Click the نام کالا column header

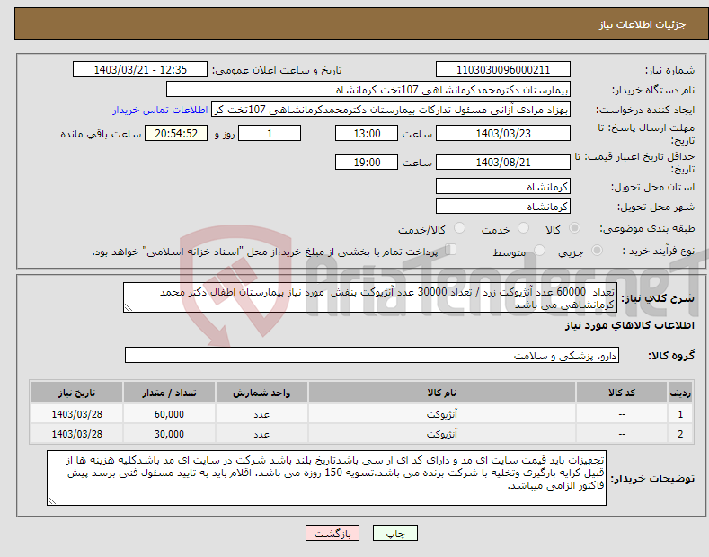click(442, 393)
